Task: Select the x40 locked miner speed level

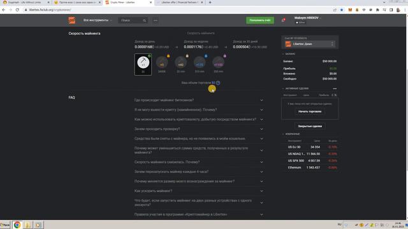Action: coord(180,63)
